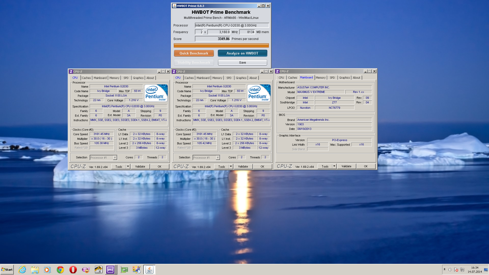Click the Mainboard CPU-Z window's title bar icon
Image resolution: width=489 pixels, height=275 pixels.
click(x=277, y=71)
